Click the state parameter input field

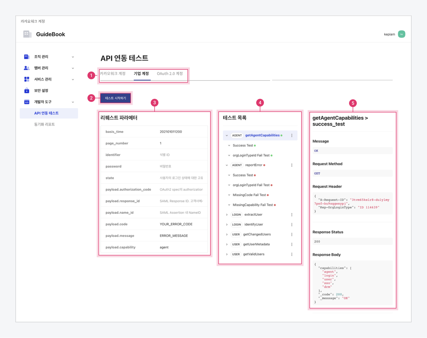pos(181,178)
